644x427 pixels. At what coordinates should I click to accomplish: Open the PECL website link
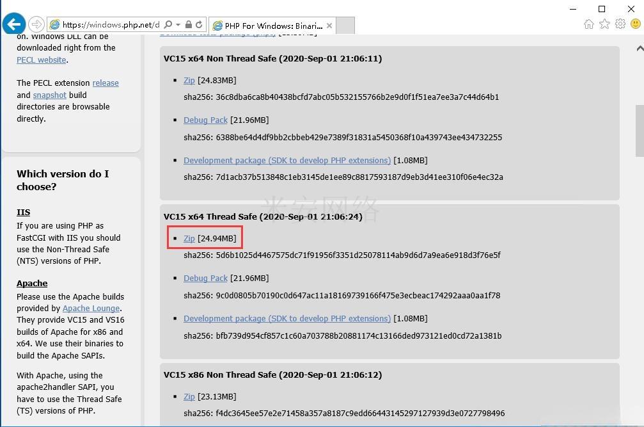[42, 60]
